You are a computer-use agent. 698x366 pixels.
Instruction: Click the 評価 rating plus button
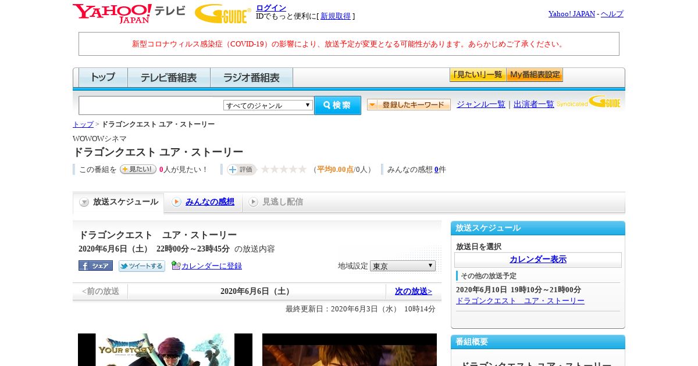[x=241, y=169]
